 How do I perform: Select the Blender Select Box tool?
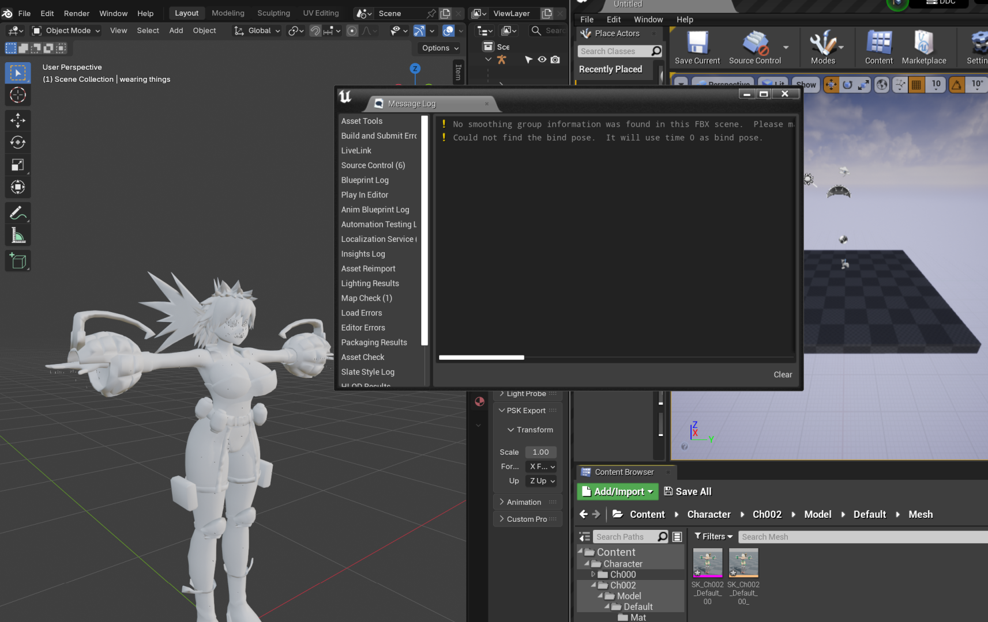coord(18,73)
